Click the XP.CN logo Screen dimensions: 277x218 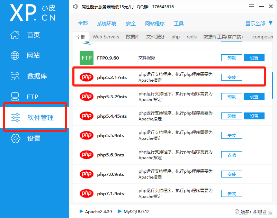click(x=33, y=13)
